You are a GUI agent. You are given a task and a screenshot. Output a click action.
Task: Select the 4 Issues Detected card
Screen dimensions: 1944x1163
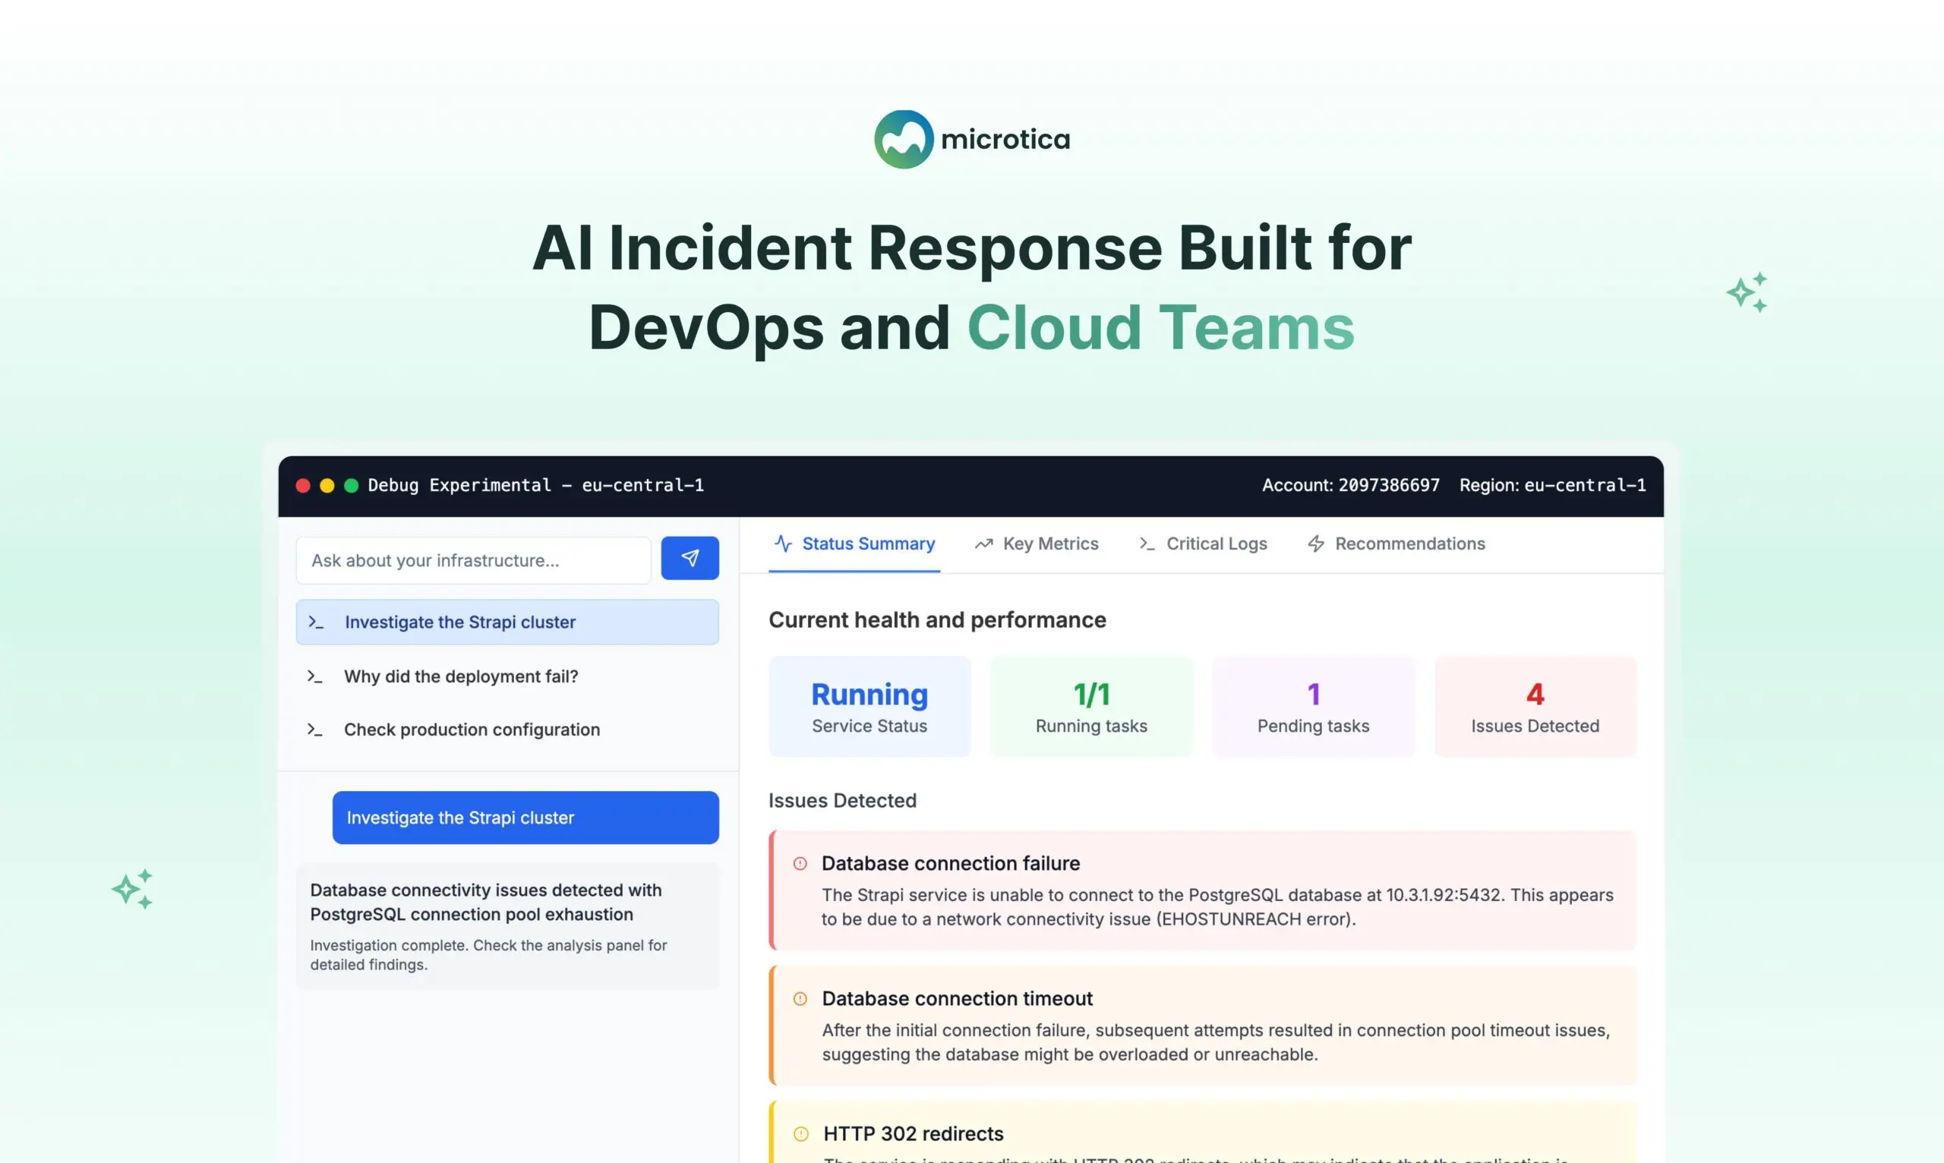[x=1534, y=705]
